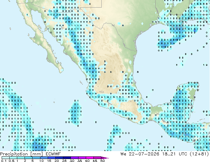Click the 'UTC' timezone label
The height and width of the screenshot is (162, 210).
[183, 154]
